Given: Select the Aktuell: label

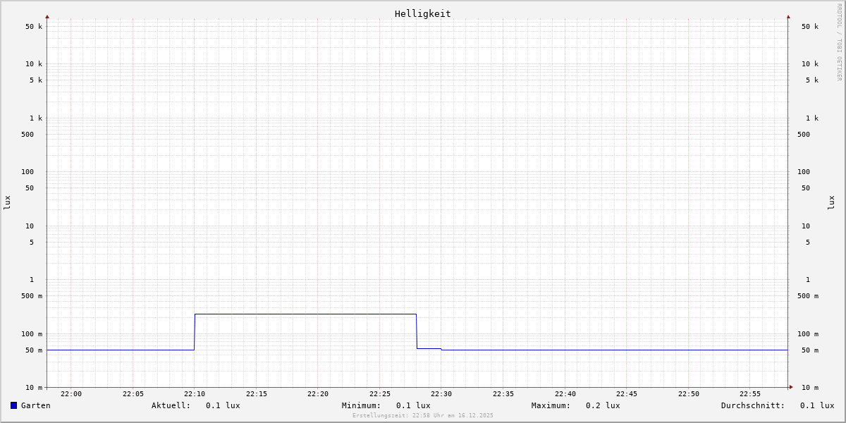Looking at the screenshot, I should pos(171,405).
